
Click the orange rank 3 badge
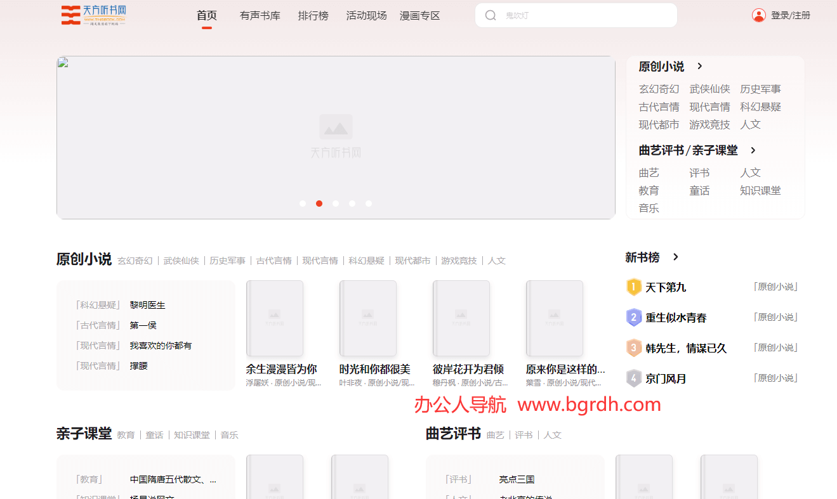click(x=634, y=348)
